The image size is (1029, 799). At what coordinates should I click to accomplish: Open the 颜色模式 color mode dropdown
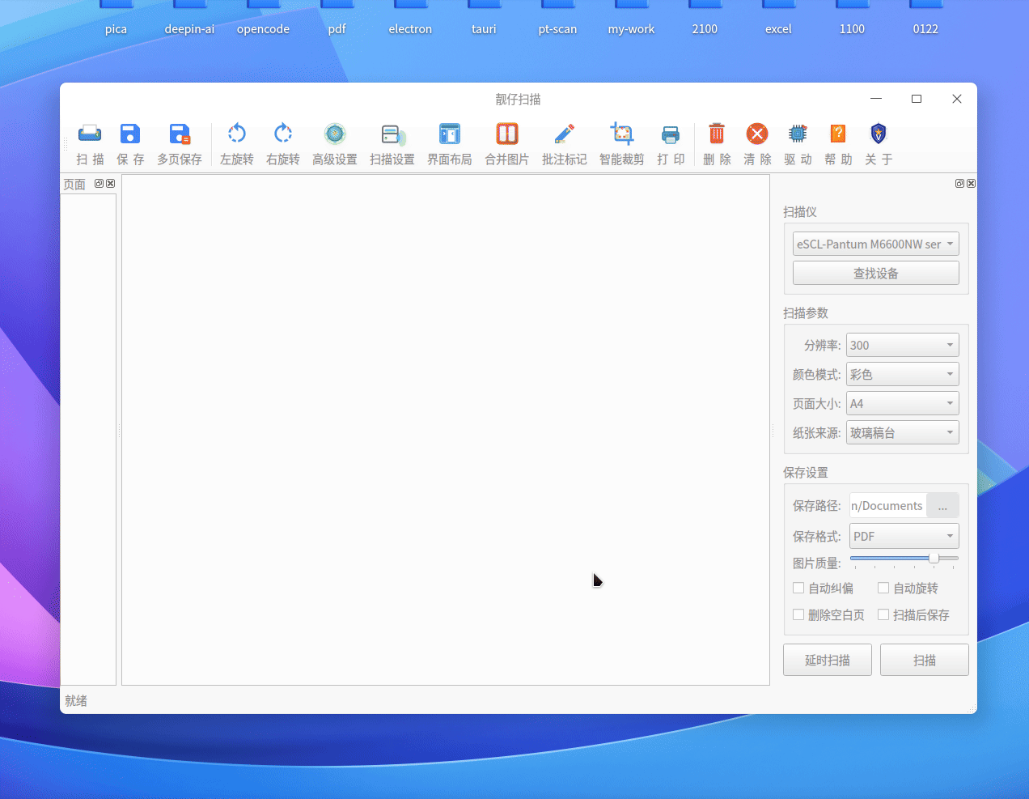(x=902, y=375)
